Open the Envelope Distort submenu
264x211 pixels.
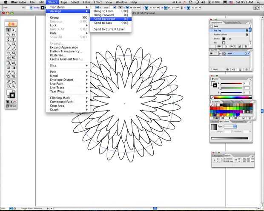tap(68, 80)
